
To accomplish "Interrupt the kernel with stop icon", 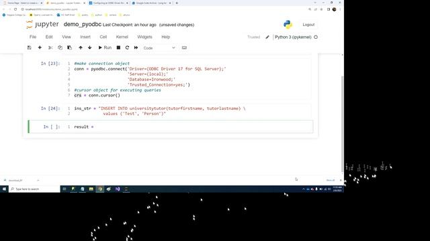I will tap(118, 48).
